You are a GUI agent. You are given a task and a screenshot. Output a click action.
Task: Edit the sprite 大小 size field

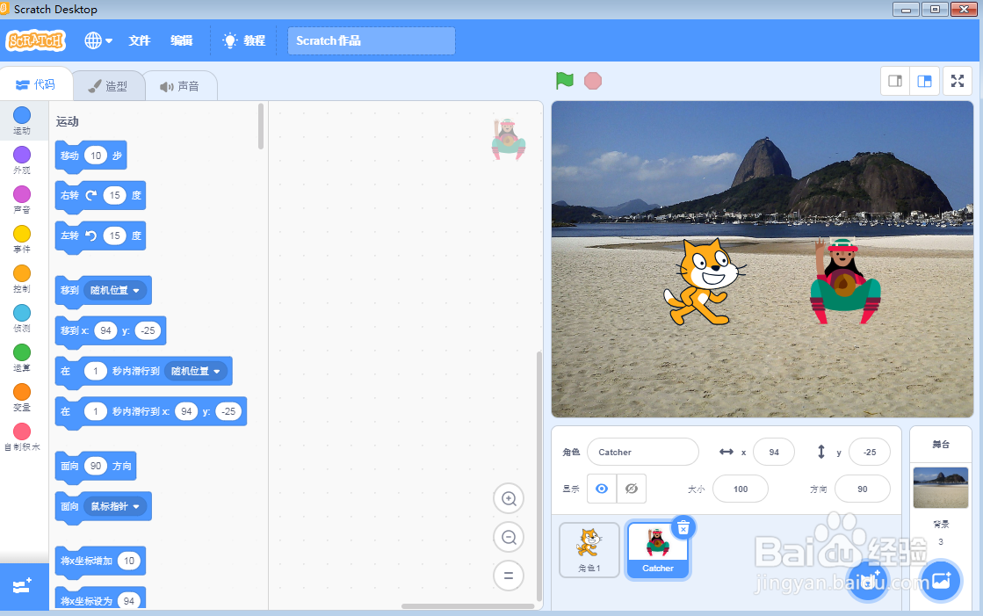pos(741,489)
